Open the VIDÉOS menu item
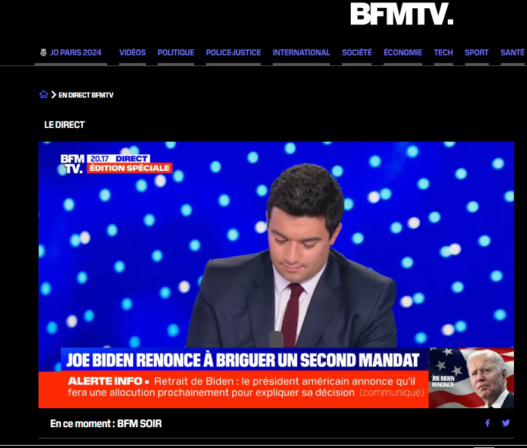Viewport: 527px width, 448px height. coord(132,53)
